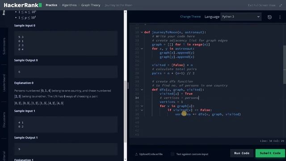This screenshot has height=161, width=286.
Task: Click the Upload Code as File icon
Action: tap(136, 154)
